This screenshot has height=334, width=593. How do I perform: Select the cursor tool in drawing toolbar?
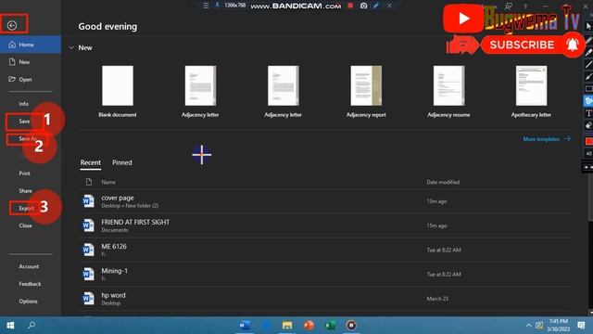pyautogui.click(x=588, y=27)
